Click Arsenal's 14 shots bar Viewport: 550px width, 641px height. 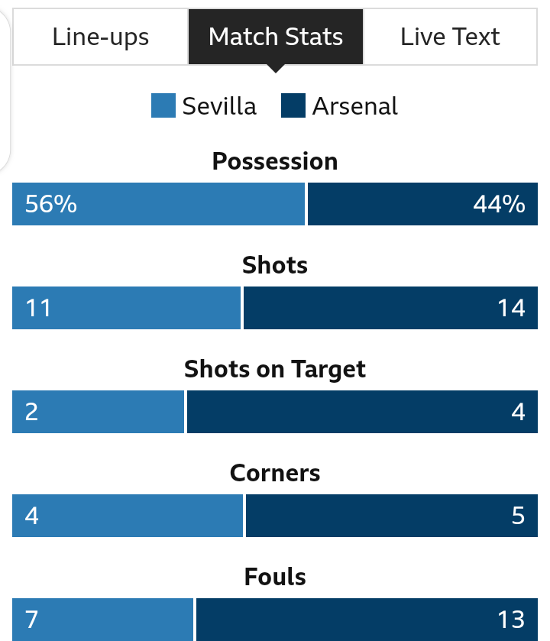[x=390, y=308]
